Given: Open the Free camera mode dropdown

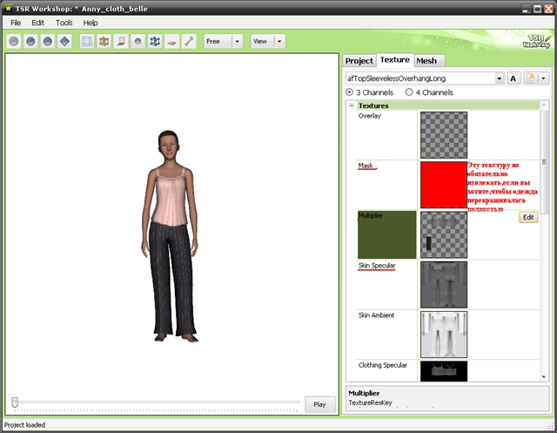Looking at the screenshot, I should (238, 41).
